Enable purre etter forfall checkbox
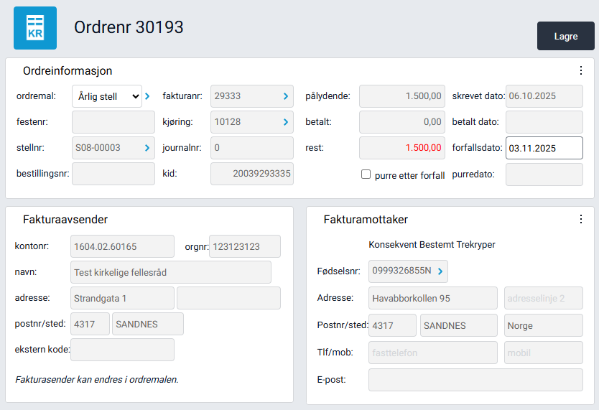 click(366, 174)
